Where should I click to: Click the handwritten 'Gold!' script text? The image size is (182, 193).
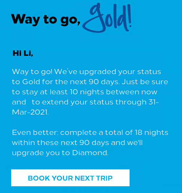107,18
